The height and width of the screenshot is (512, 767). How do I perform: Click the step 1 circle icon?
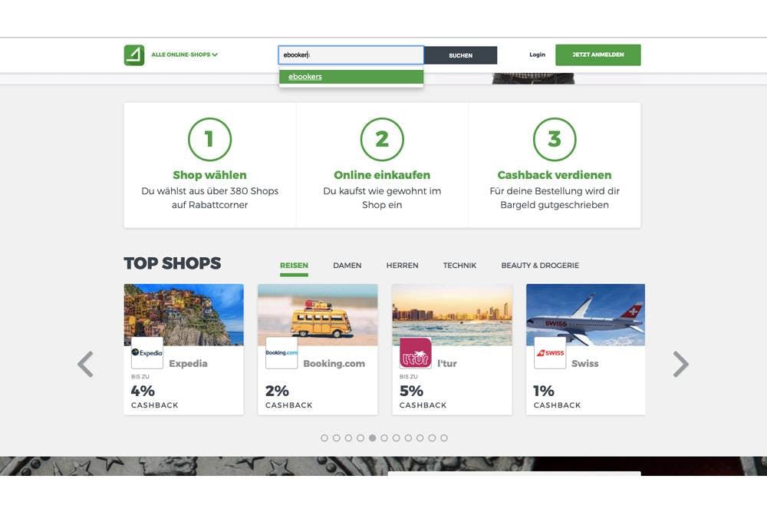[209, 140]
